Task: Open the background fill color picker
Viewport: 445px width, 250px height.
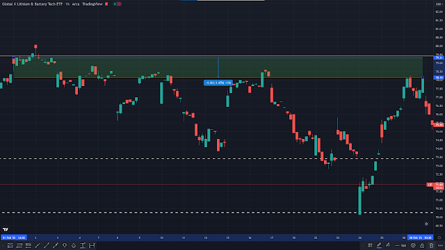Action: pos(388,245)
